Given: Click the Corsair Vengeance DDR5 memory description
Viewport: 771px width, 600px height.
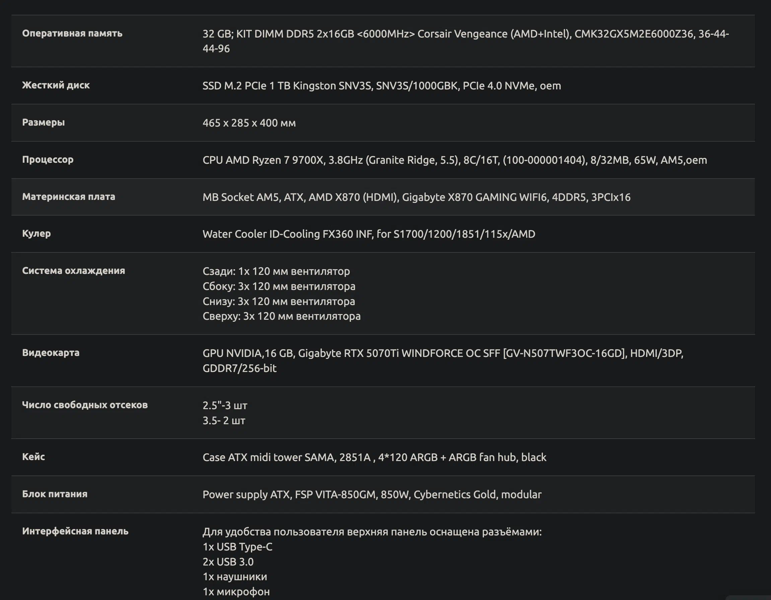Looking at the screenshot, I should (466, 41).
